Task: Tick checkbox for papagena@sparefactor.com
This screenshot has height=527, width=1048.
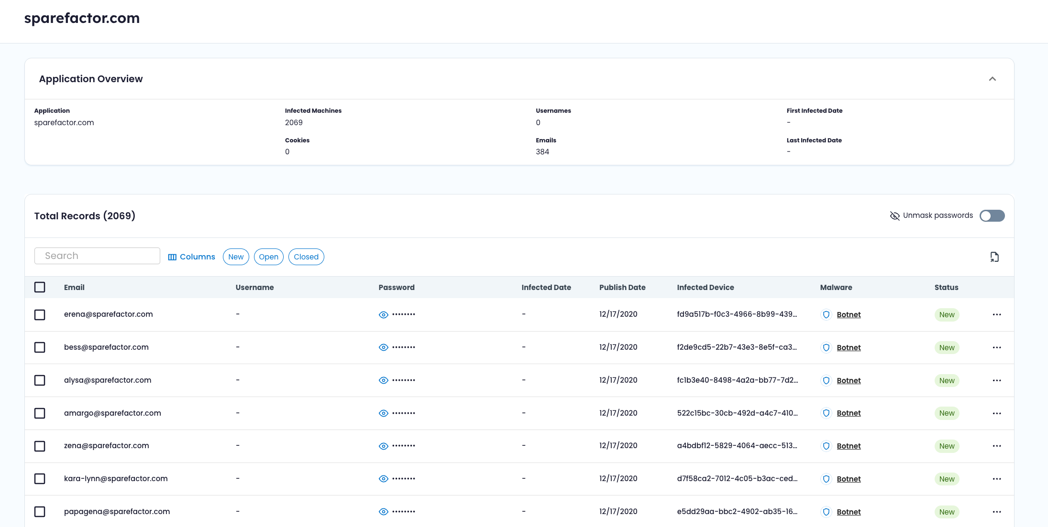Action: [x=40, y=512]
